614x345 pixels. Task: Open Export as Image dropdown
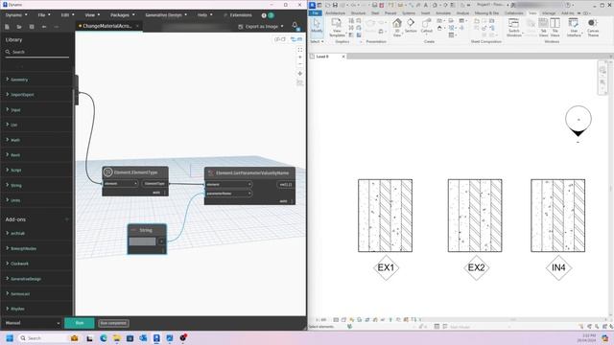point(261,27)
